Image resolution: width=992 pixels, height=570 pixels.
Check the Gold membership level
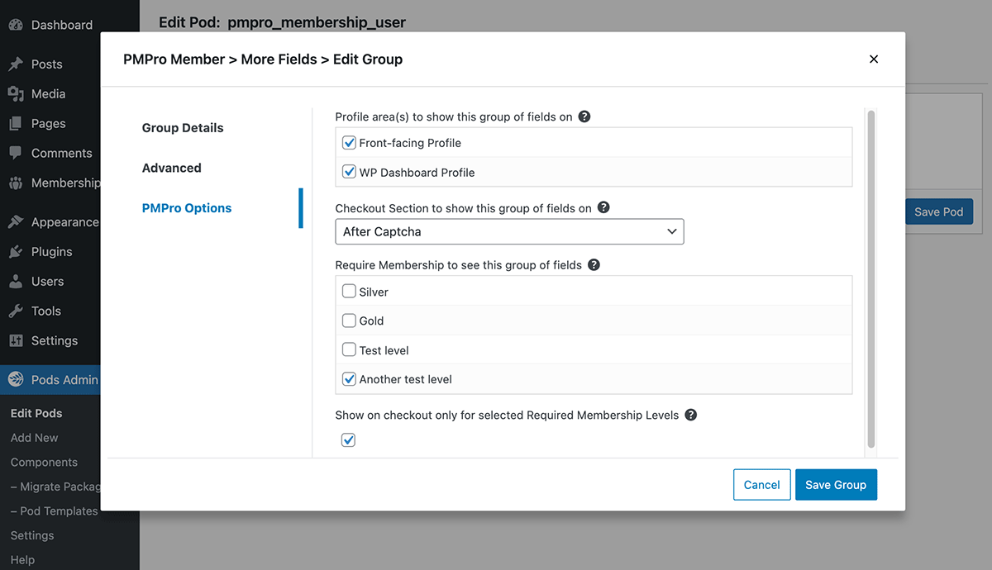click(349, 321)
